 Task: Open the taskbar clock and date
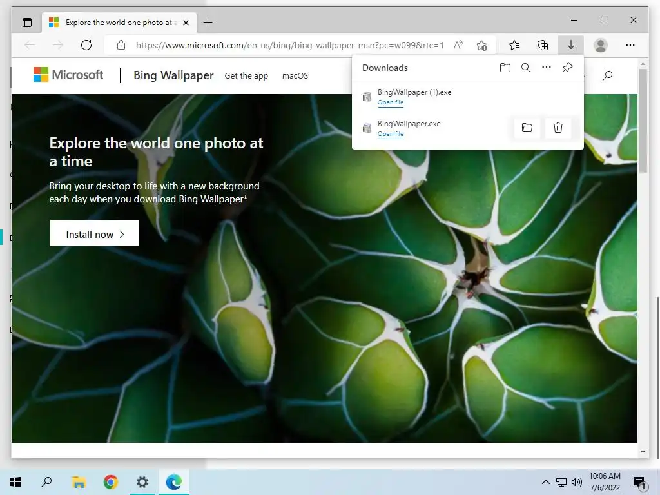click(605, 482)
